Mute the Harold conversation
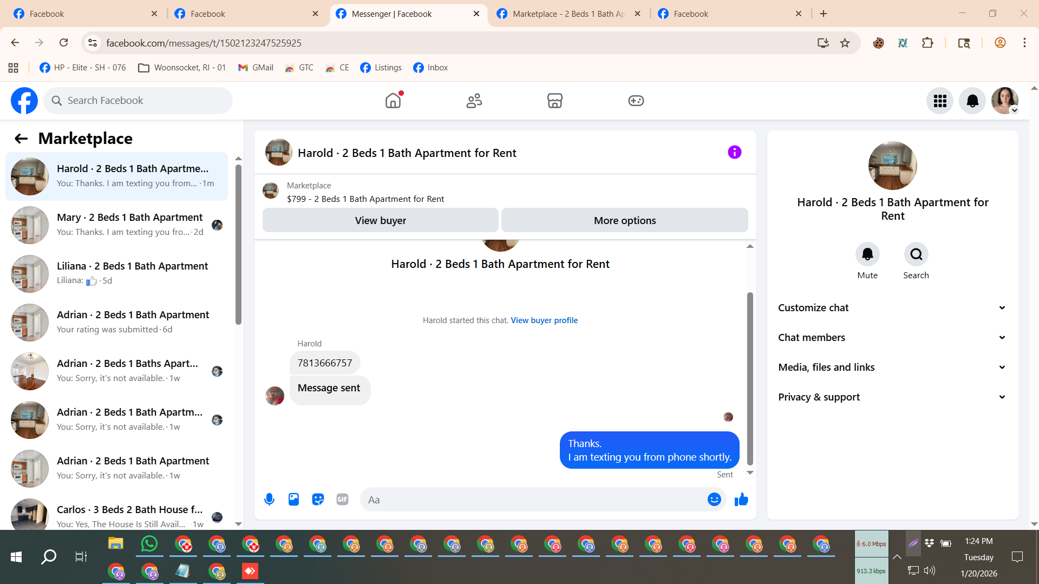The height and width of the screenshot is (584, 1039). click(x=867, y=254)
